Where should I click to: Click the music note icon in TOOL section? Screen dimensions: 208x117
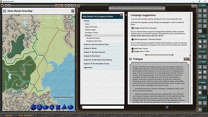(x=200, y=26)
